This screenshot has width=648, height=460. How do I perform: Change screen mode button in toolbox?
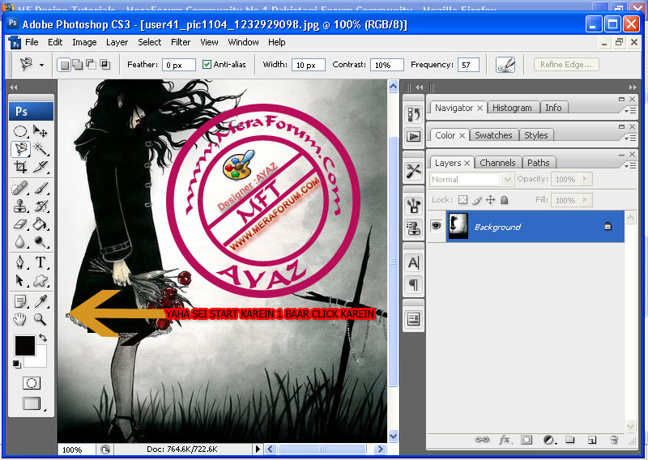tap(32, 403)
